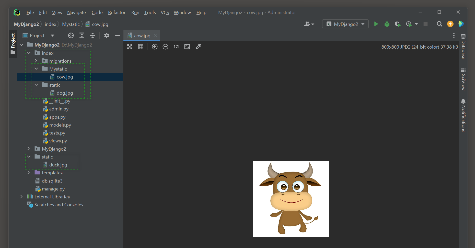Set image to actual size 1:1
Viewport: 475px width, 248px height.
176,47
